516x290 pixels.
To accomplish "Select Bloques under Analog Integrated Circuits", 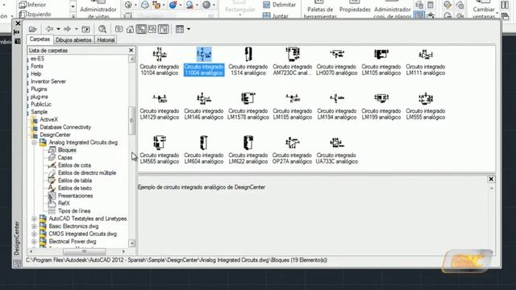I will click(67, 150).
